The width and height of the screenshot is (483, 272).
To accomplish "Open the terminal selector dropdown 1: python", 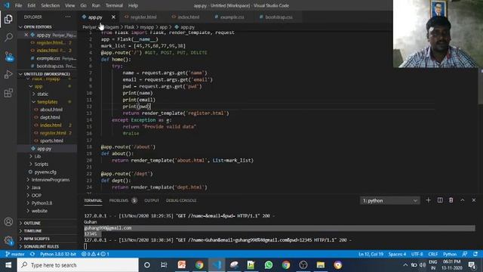I will [389, 200].
